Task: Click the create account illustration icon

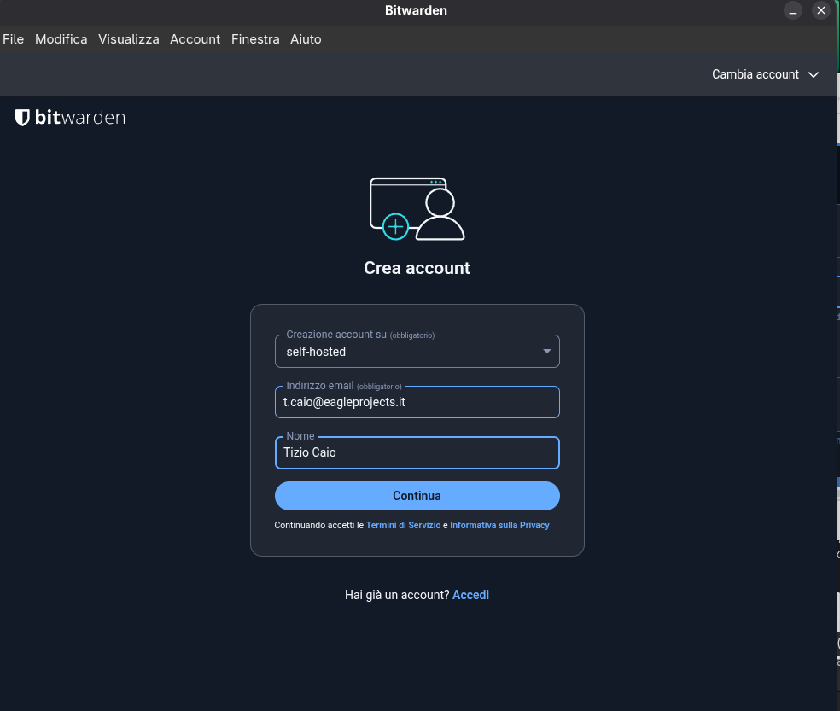Action: [x=417, y=208]
